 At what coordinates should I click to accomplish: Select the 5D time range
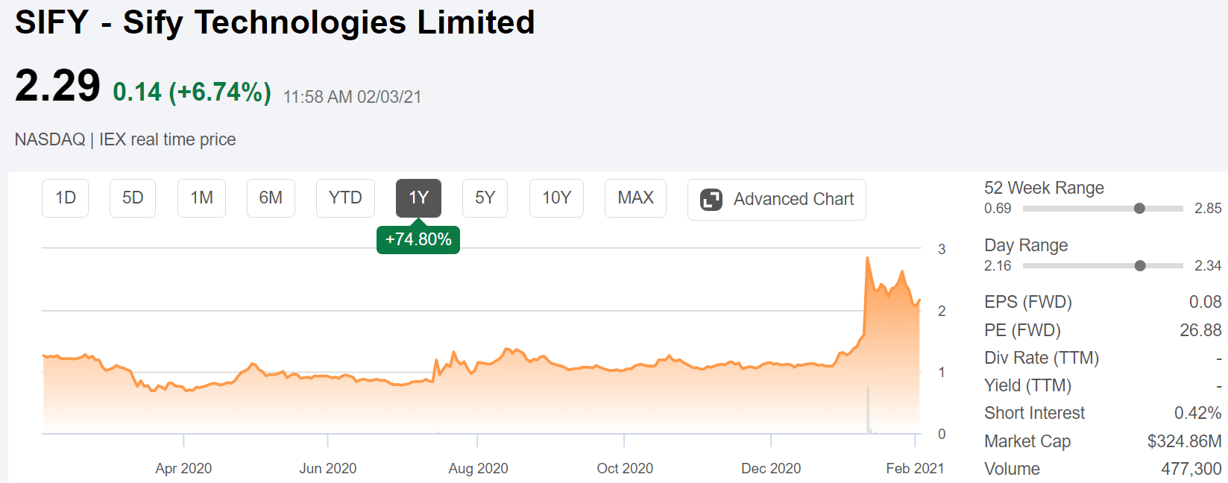133,198
